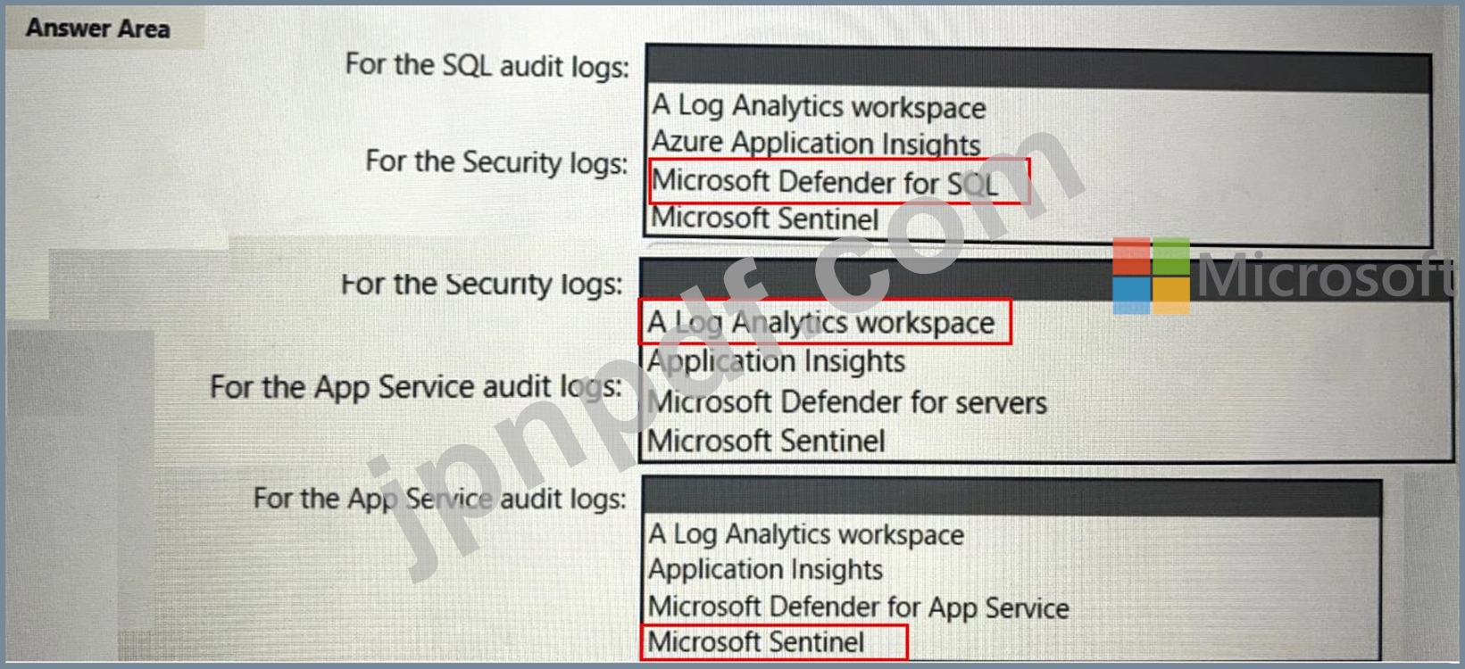This screenshot has height=669, width=1465.
Task: Pick Microsoft Defender for servers option
Action: 846,401
